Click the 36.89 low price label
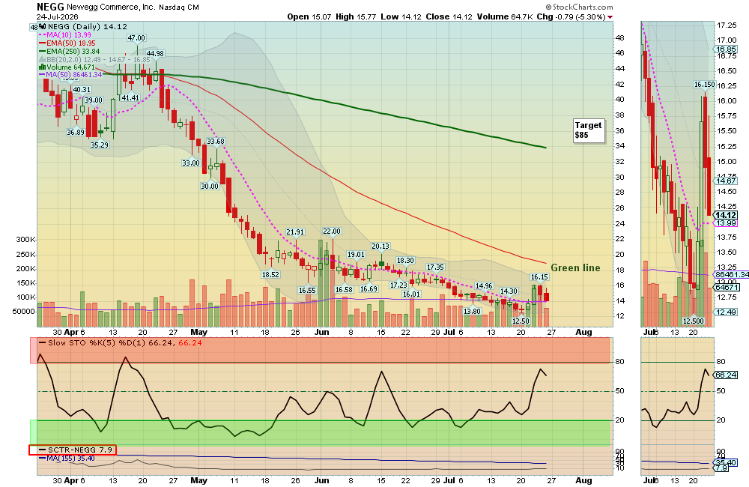 click(x=76, y=132)
